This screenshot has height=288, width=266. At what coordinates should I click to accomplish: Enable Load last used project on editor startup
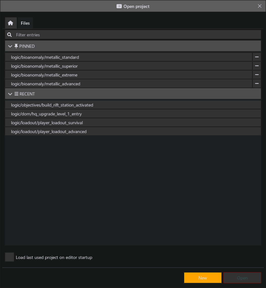(9, 257)
